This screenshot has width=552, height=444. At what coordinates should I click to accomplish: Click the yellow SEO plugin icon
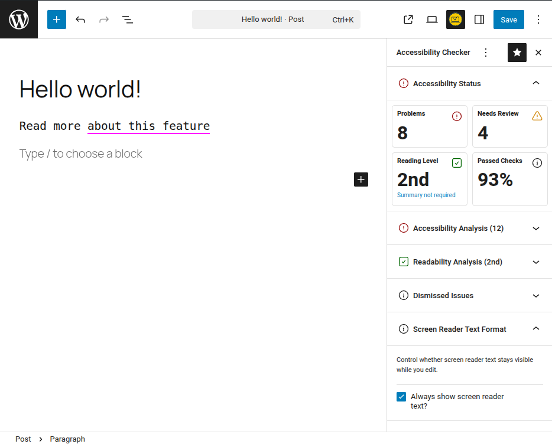455,19
